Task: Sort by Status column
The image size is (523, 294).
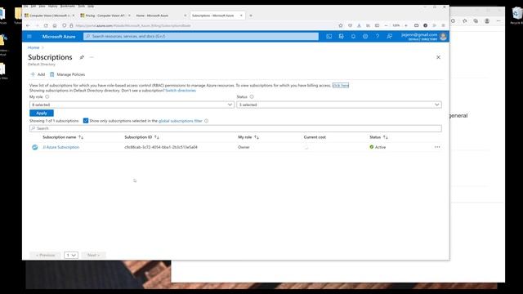Action: tap(378, 137)
